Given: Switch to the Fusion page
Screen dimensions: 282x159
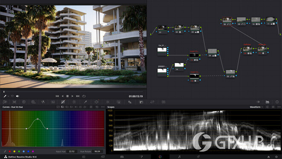Looking at the screenshot, I should coord(141,157).
